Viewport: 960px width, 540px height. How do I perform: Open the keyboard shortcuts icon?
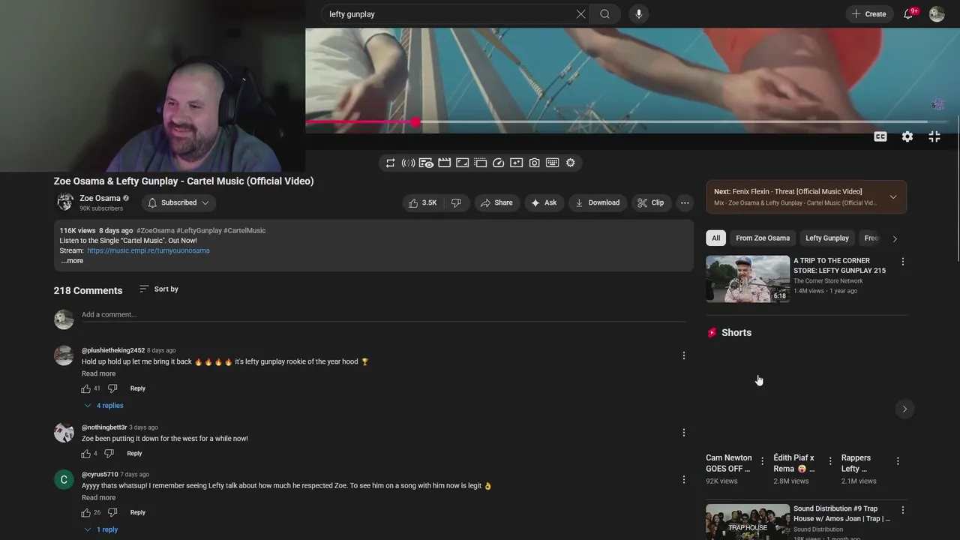(x=552, y=163)
